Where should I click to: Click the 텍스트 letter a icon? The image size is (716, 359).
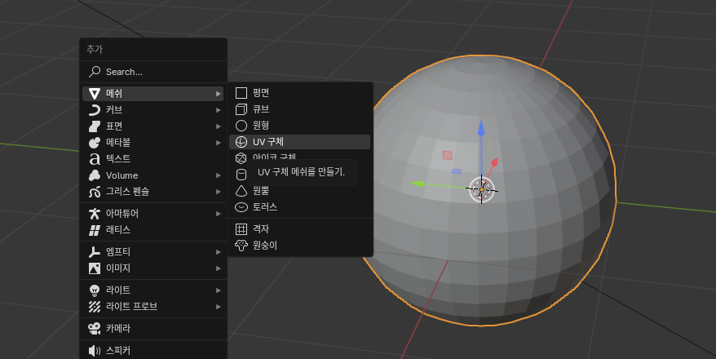point(95,159)
